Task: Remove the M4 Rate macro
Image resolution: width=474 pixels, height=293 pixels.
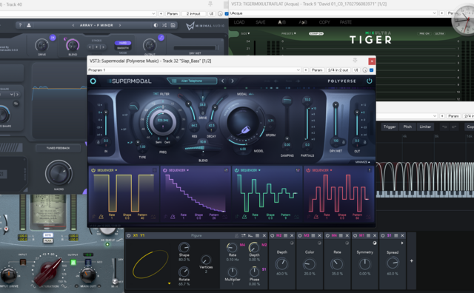Action: point(347,235)
